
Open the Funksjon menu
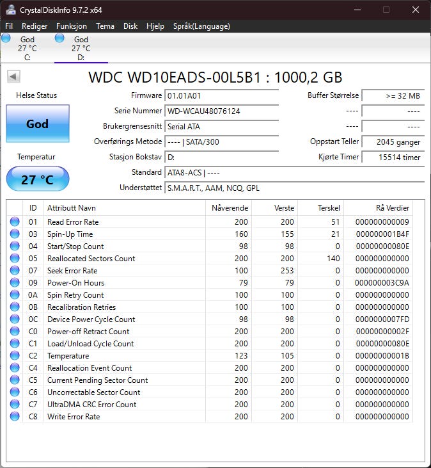72,26
